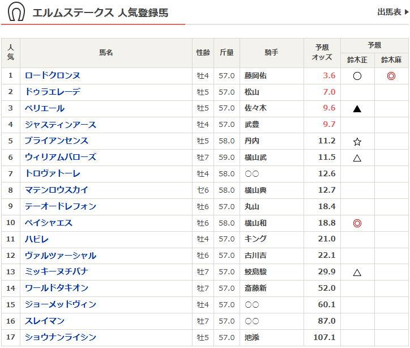410x348 pixels.
Task: Click jockey name 横山和
Action: (255, 223)
